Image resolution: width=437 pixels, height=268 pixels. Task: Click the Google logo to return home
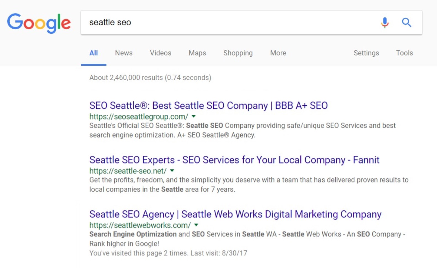39,23
